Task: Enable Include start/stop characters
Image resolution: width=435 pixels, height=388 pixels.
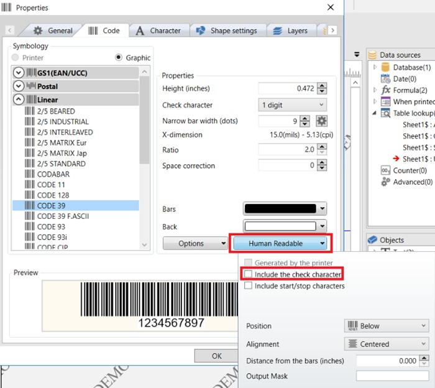Action: click(248, 285)
